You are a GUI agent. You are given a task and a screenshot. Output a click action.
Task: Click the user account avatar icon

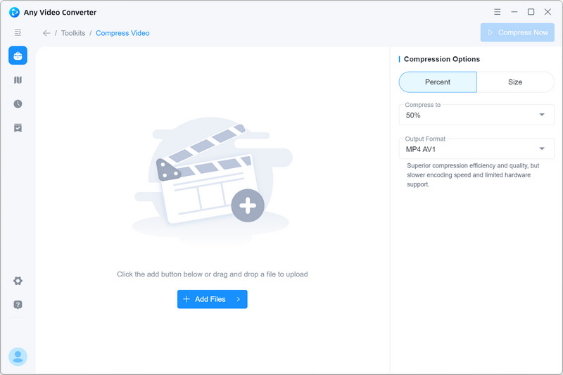[18, 357]
